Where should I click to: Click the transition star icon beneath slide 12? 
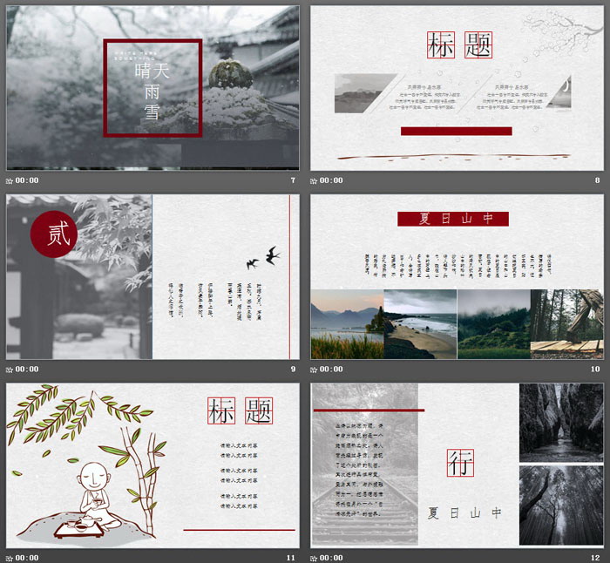[x=315, y=558]
